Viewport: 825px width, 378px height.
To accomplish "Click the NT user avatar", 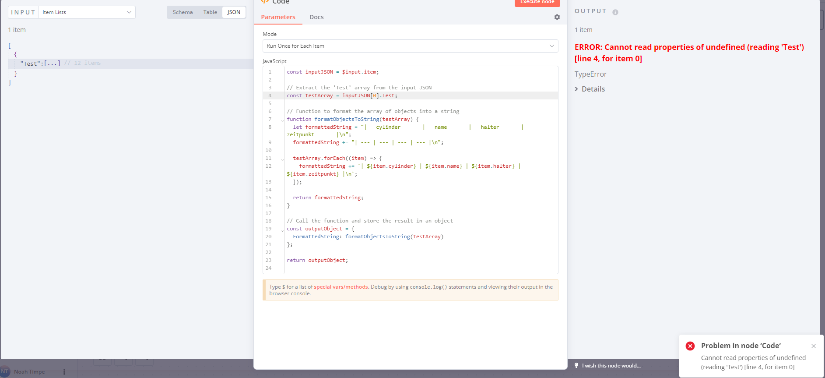I will pyautogui.click(x=5, y=371).
